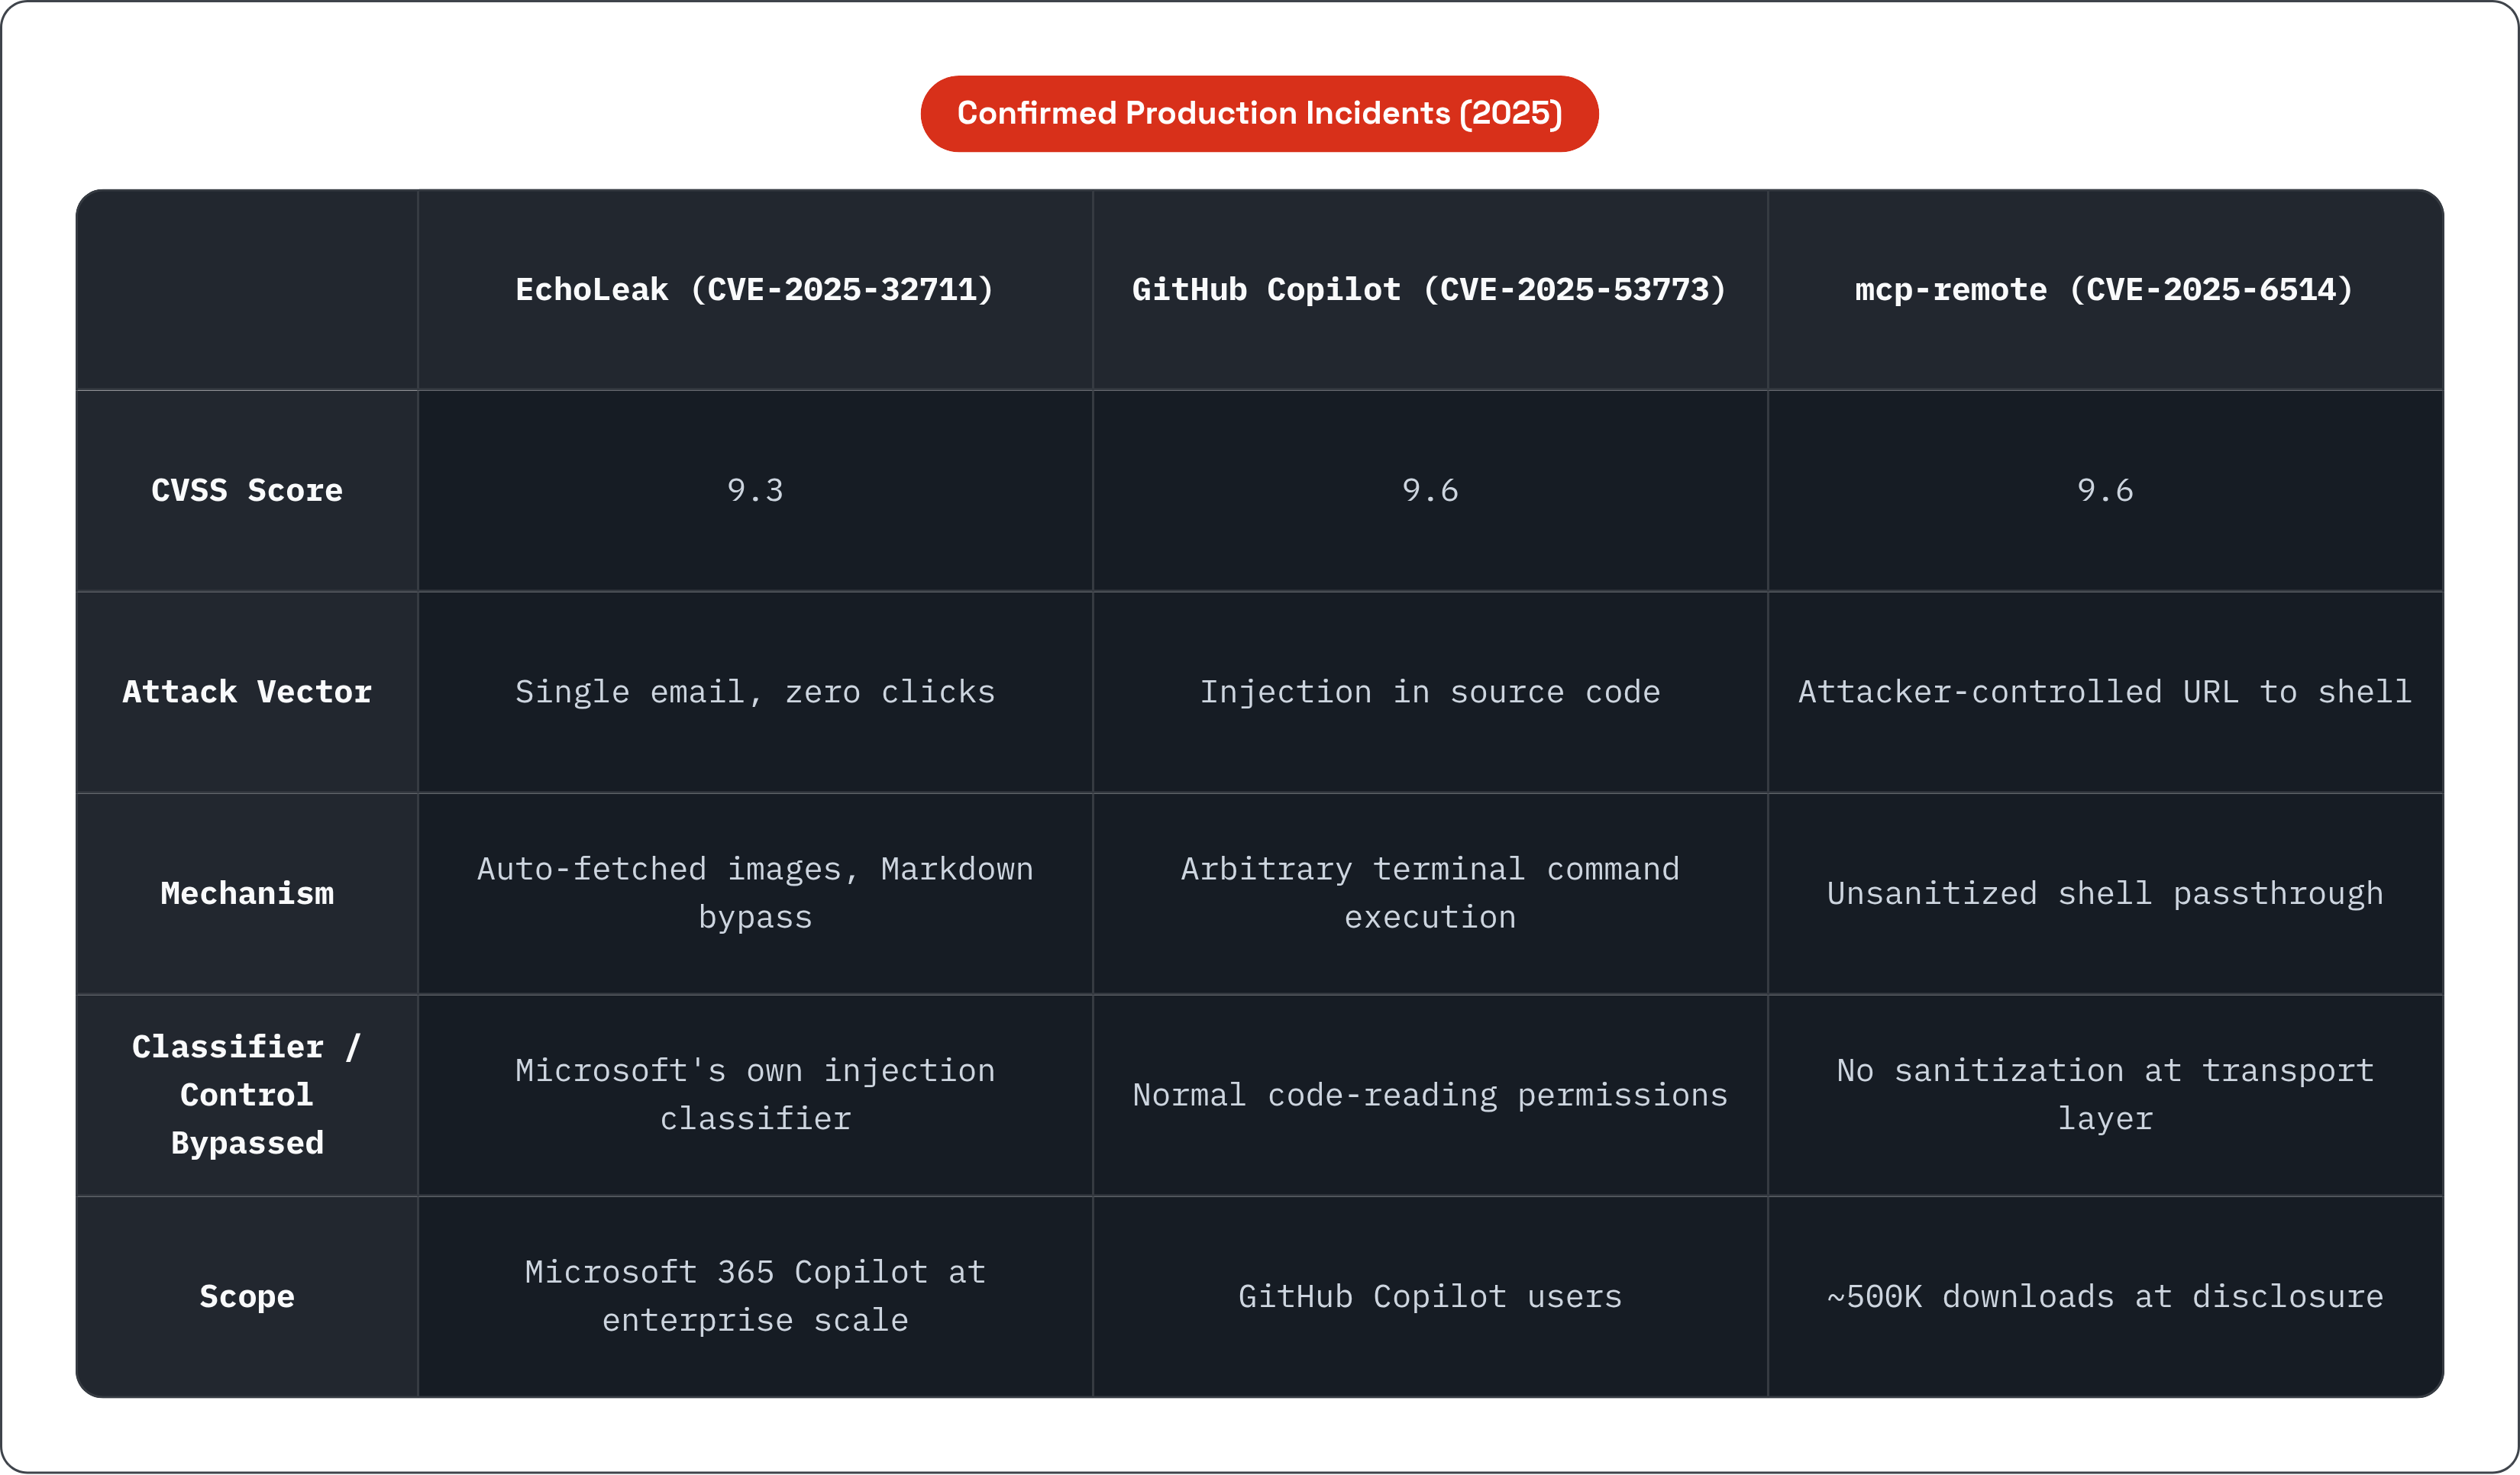Click the 'Unsanitized shell passthrough' cell
Image resolution: width=2520 pixels, height=1475 pixels.
tap(2105, 893)
